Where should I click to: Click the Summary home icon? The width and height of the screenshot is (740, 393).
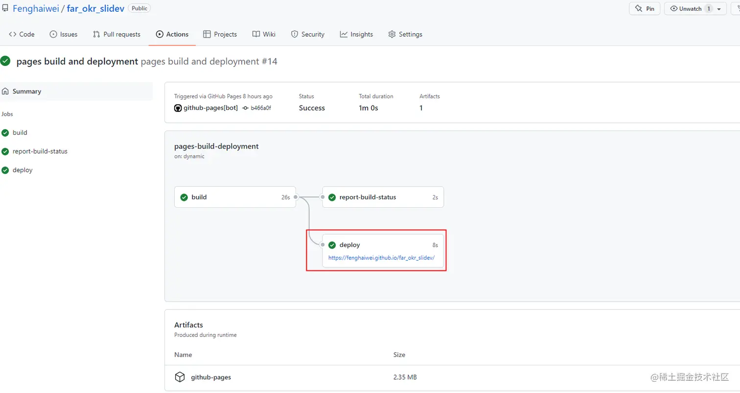click(x=5, y=91)
